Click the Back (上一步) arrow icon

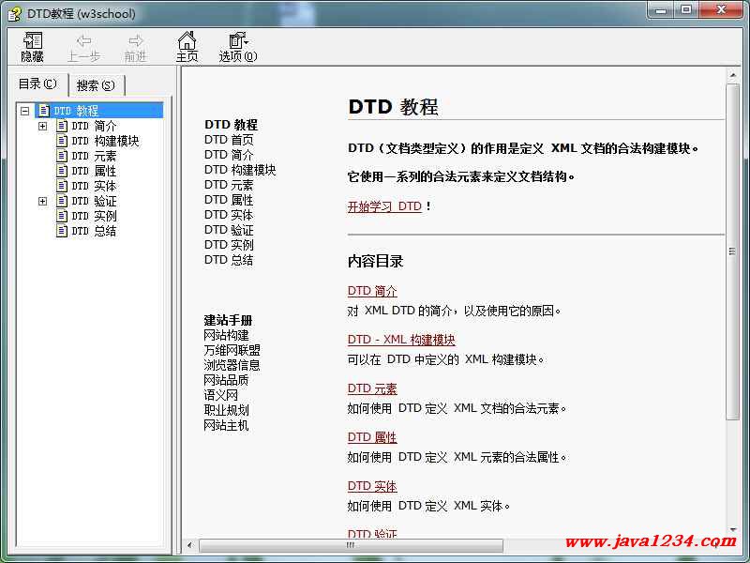point(83,40)
